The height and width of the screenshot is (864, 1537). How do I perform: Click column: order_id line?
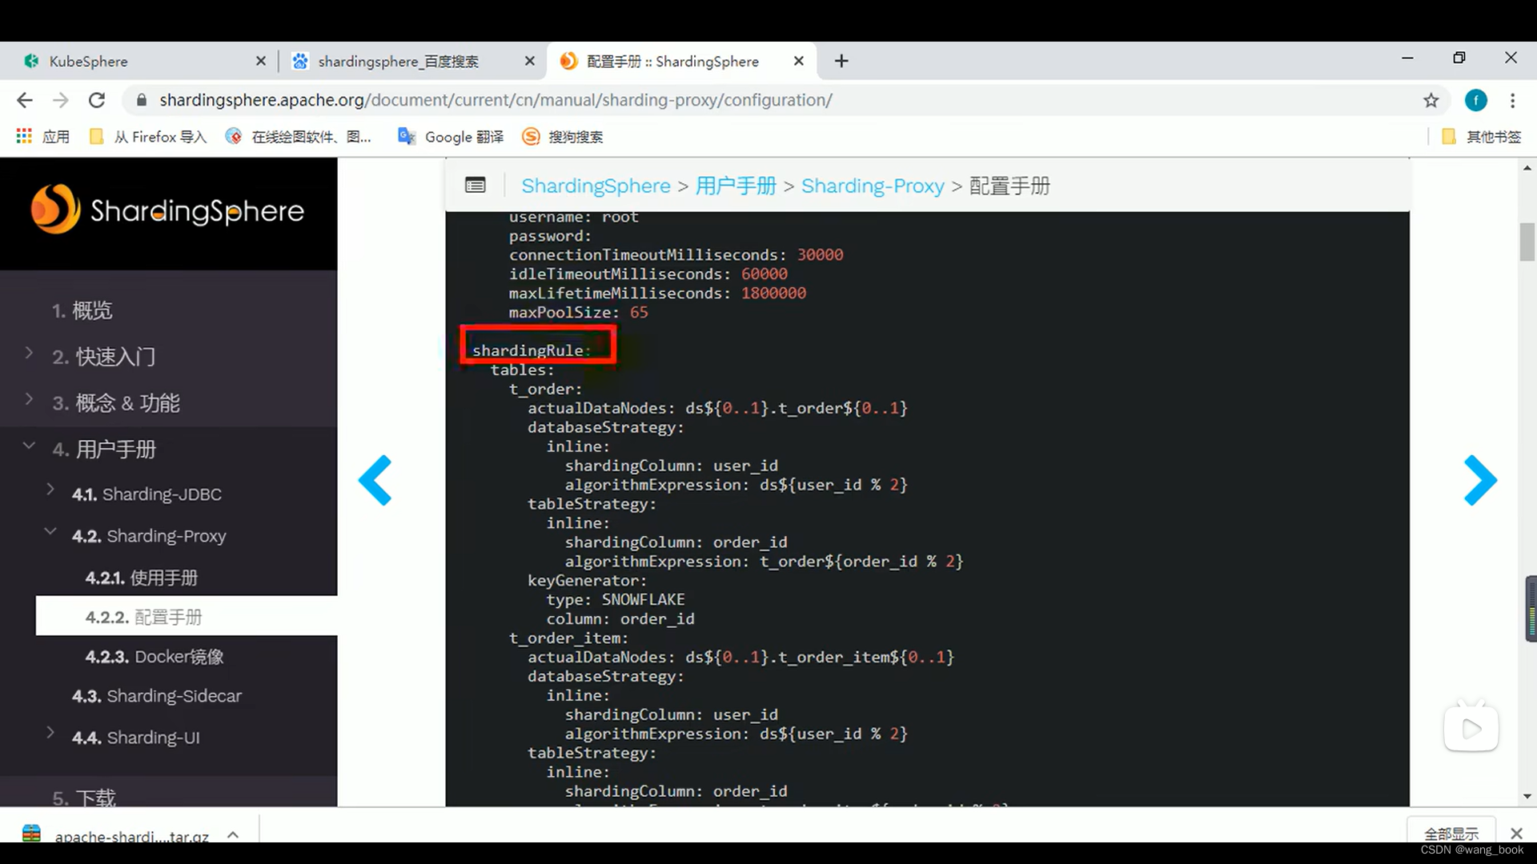click(x=620, y=618)
